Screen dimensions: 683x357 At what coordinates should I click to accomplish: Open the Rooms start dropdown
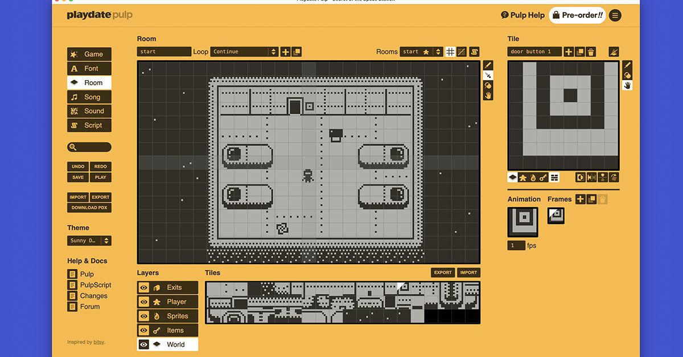click(421, 52)
